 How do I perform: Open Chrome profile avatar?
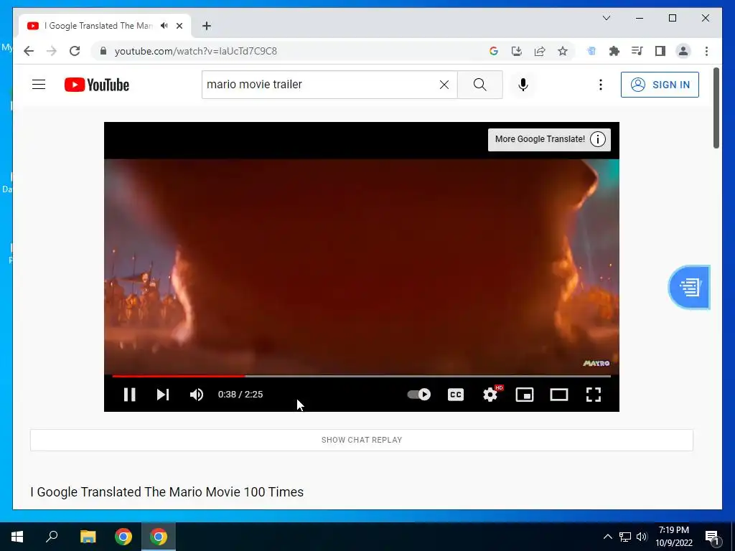(x=683, y=51)
